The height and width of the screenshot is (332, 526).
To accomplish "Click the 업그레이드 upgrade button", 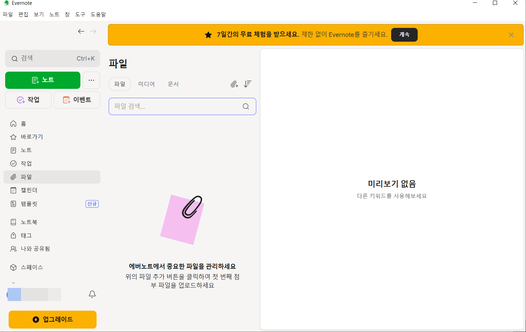I will click(x=52, y=320).
